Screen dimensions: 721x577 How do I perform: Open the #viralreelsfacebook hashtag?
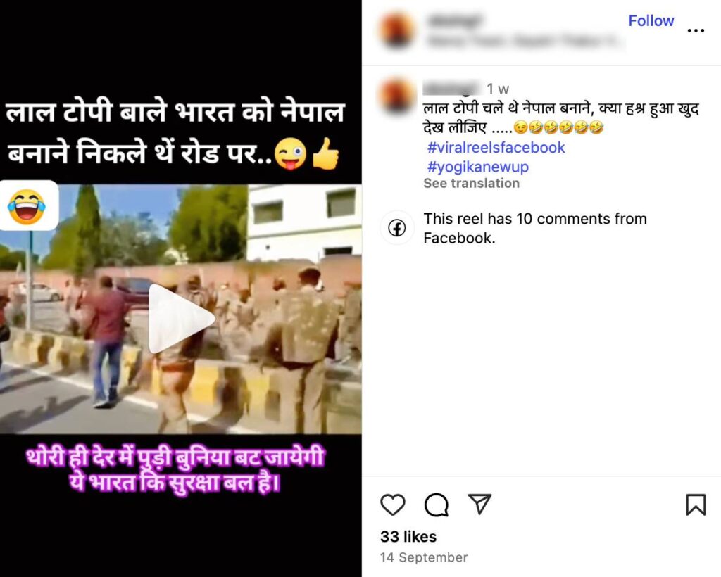496,148
